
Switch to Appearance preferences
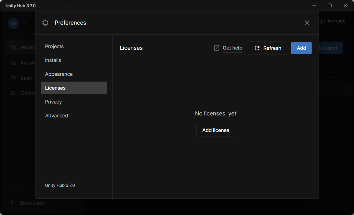pos(74,74)
